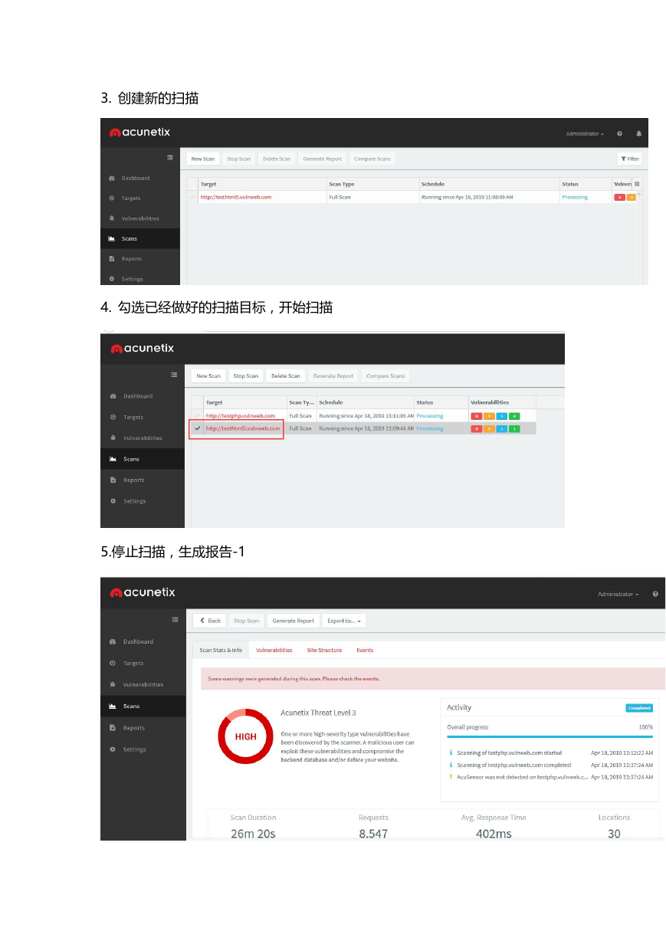Select Targets menu label in step 5 sidebar
Viewport: 666px width, 941px height.
[133, 664]
